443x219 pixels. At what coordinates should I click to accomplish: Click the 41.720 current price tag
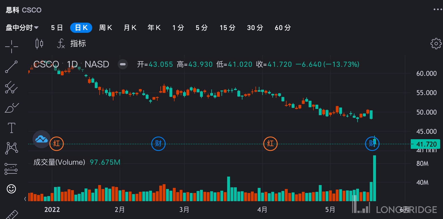click(426, 144)
